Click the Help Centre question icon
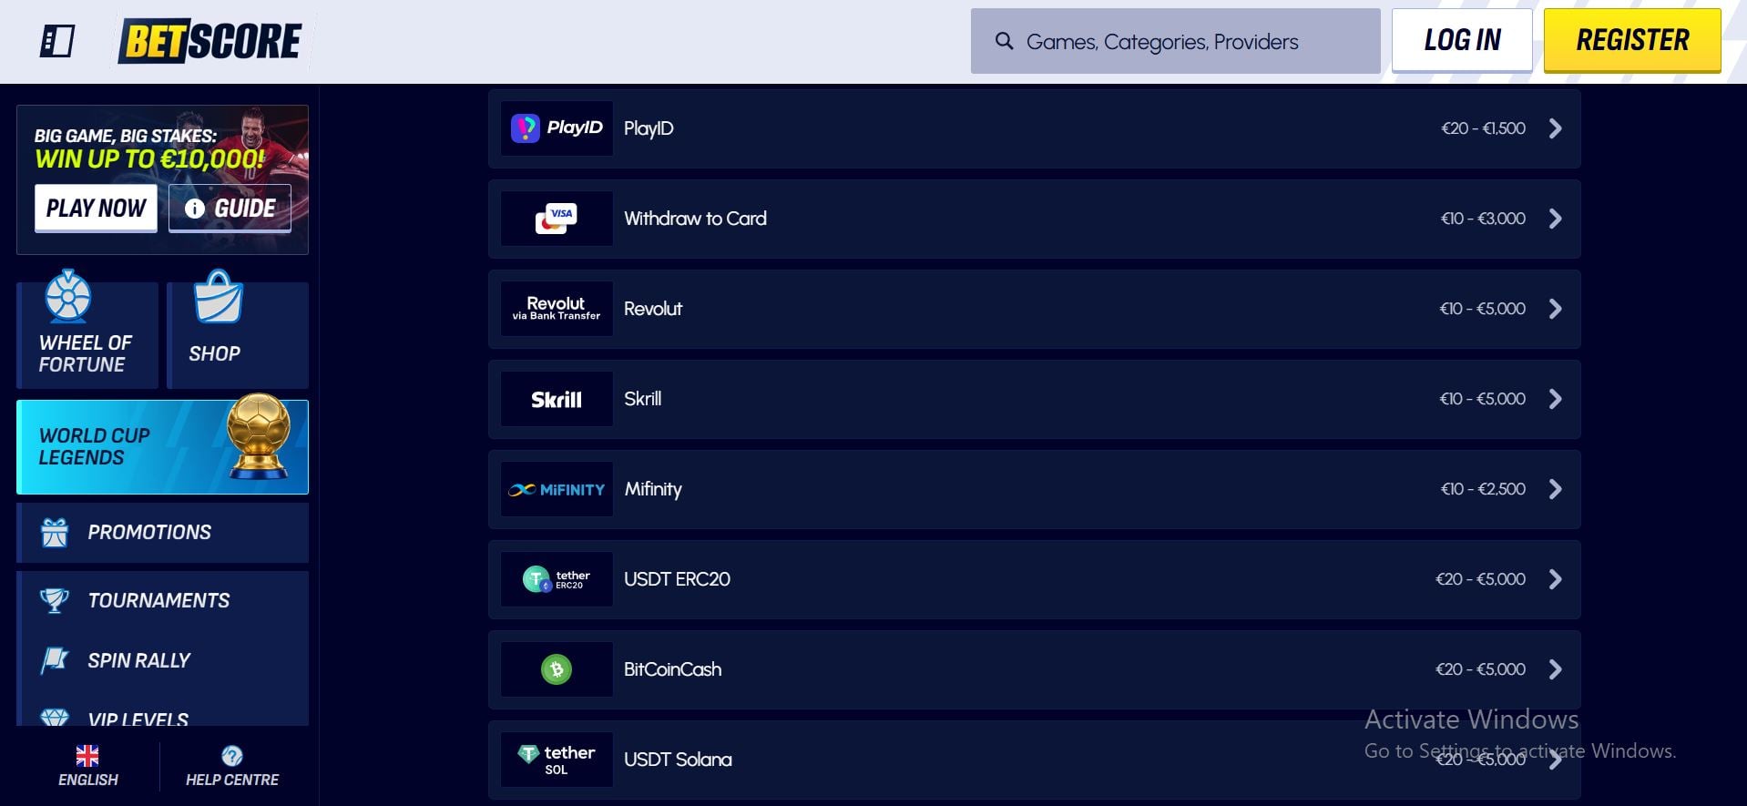Screen dimensions: 1747x806 pyautogui.click(x=232, y=756)
